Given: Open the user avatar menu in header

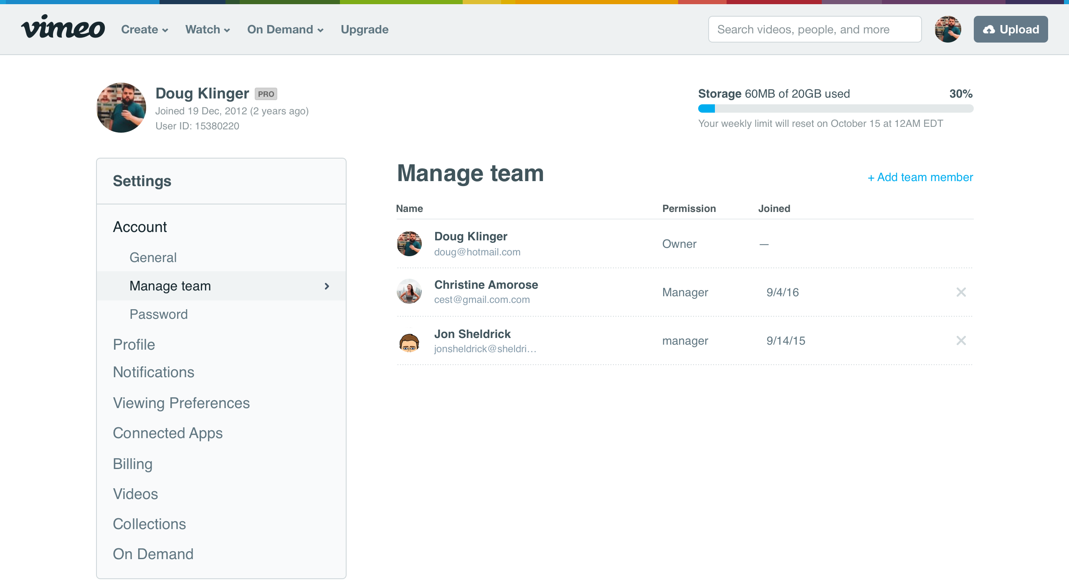Looking at the screenshot, I should point(948,29).
